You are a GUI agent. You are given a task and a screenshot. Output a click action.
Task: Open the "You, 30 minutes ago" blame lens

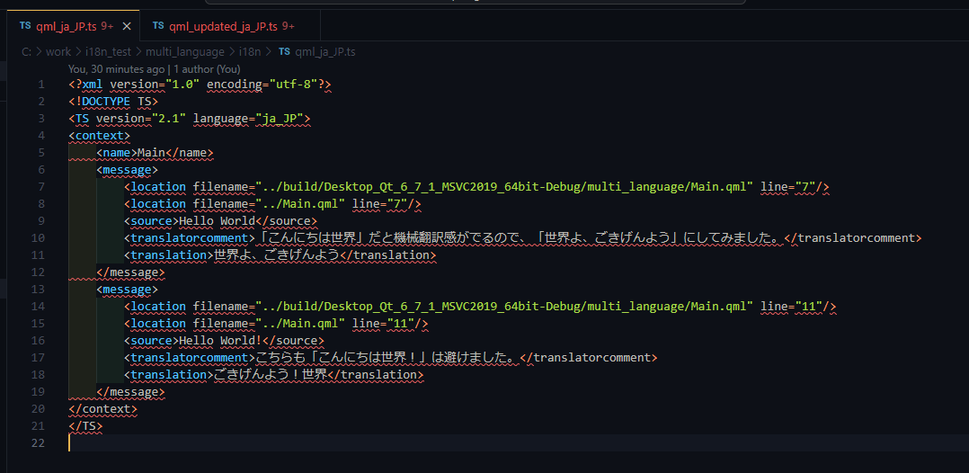[117, 68]
